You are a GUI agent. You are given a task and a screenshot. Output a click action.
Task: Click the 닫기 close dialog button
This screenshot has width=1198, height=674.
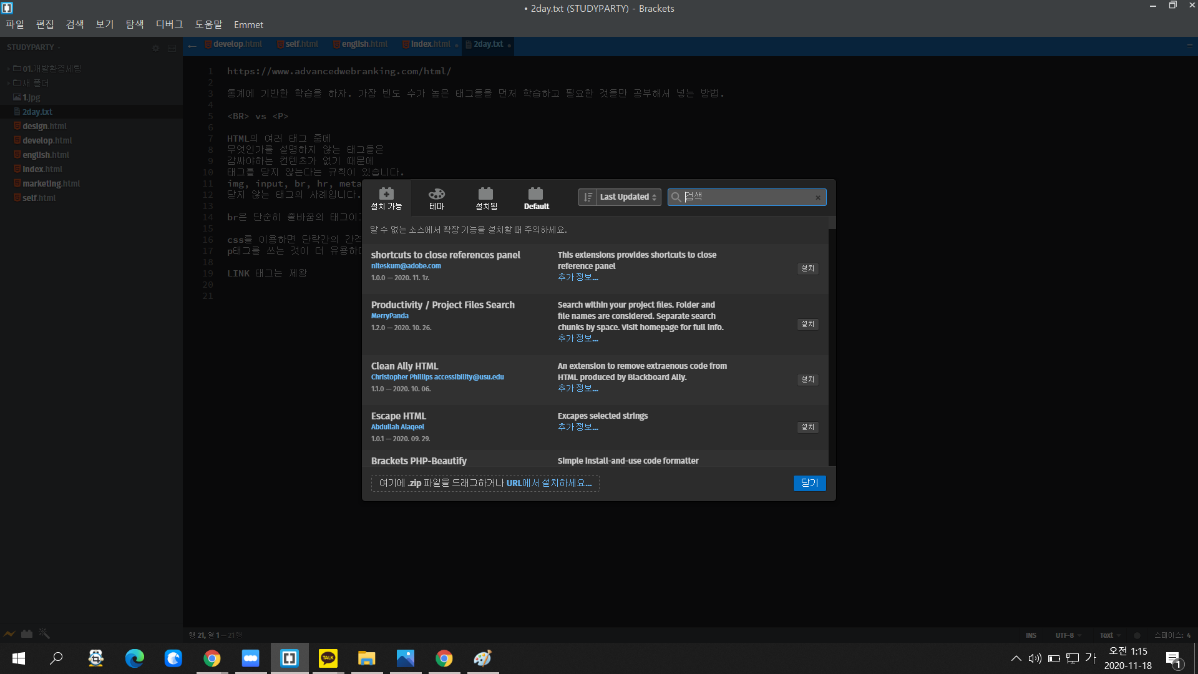tap(809, 483)
